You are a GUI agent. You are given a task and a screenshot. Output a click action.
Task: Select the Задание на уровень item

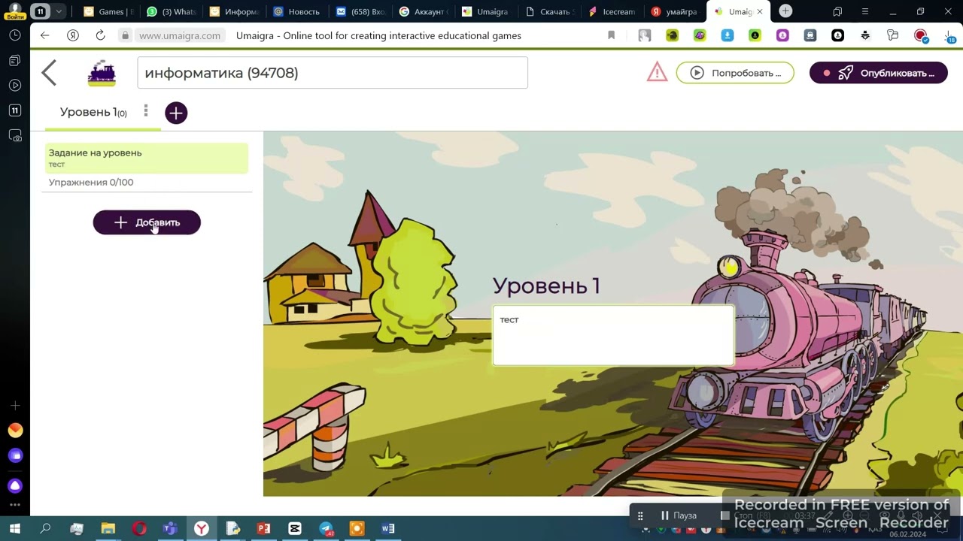click(147, 158)
